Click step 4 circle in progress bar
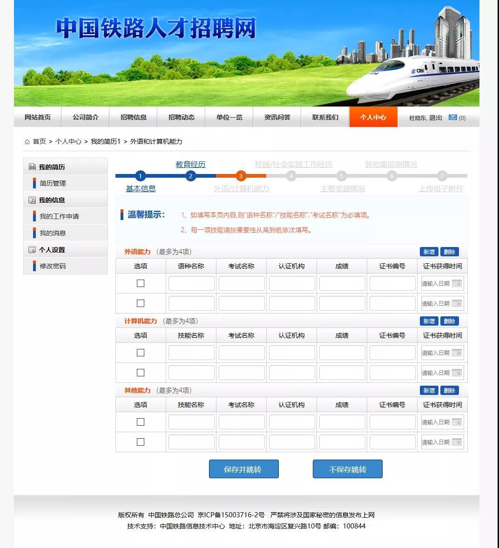Image resolution: width=499 pixels, height=548 pixels. (291, 176)
